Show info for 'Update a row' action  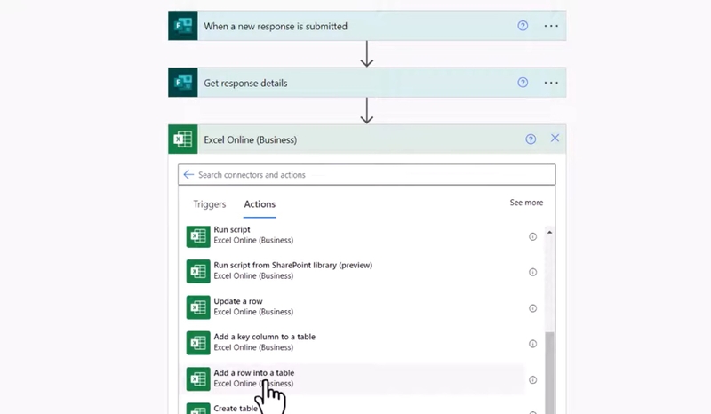pyautogui.click(x=532, y=308)
